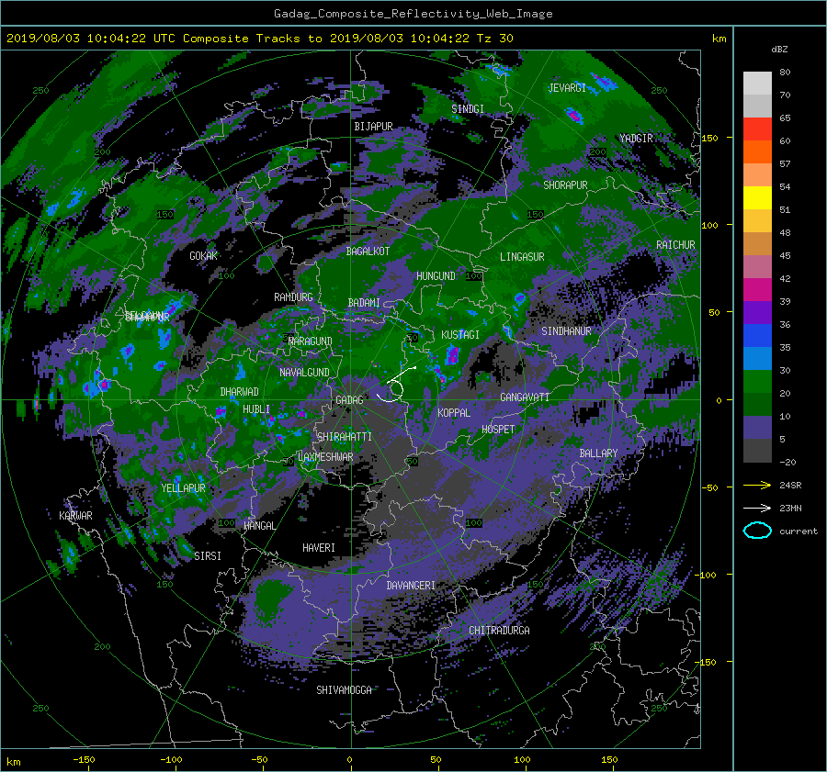Click the dark gray -20 dBZ swatch
This screenshot has width=827, height=772.
point(757,451)
